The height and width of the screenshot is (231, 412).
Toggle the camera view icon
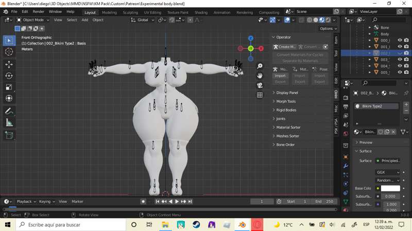click(x=260, y=85)
